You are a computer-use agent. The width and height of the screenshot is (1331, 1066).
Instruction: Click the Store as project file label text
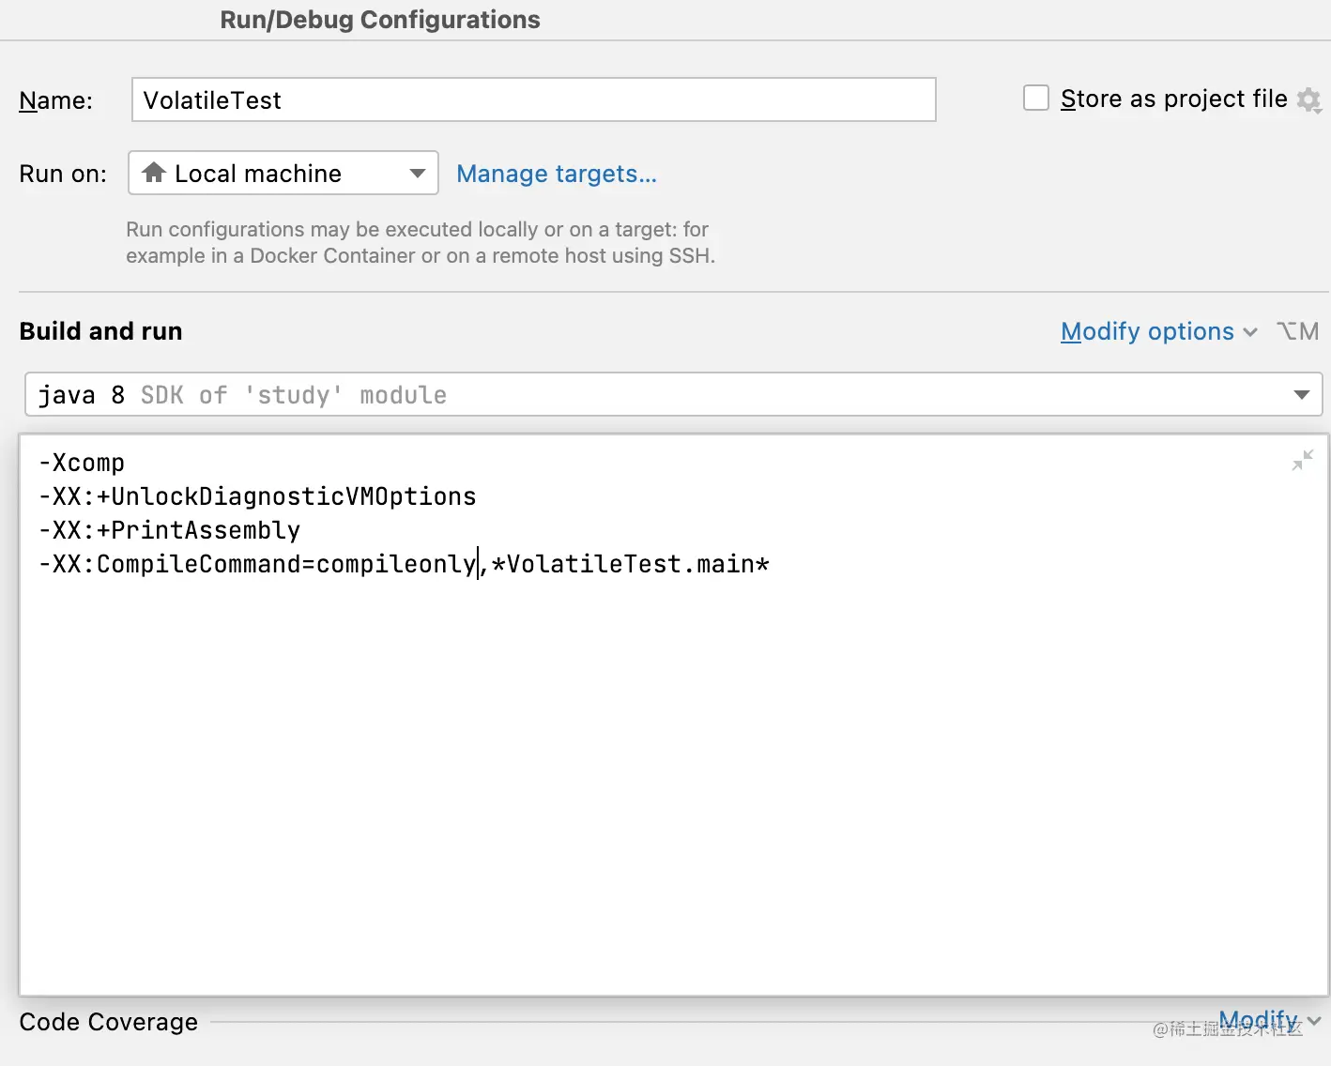pos(1174,99)
